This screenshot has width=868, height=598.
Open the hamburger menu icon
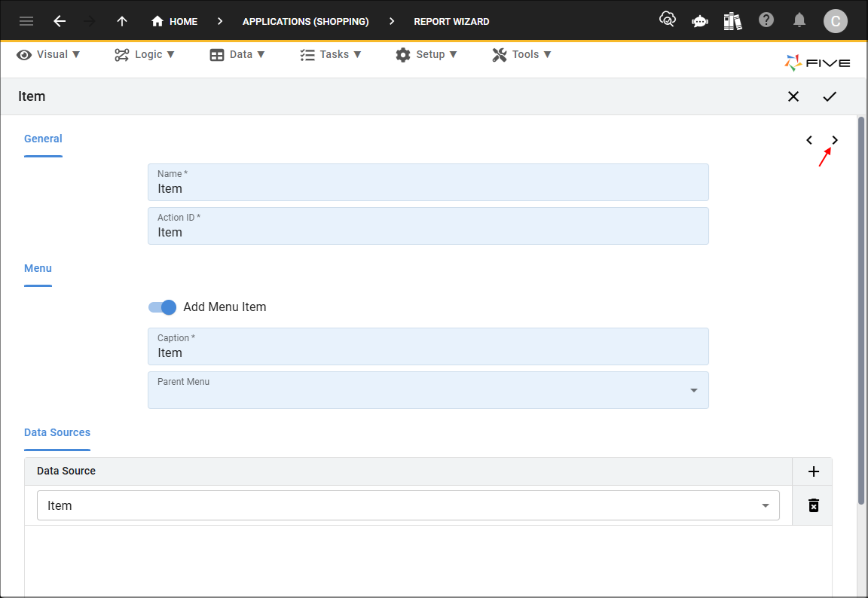click(26, 21)
